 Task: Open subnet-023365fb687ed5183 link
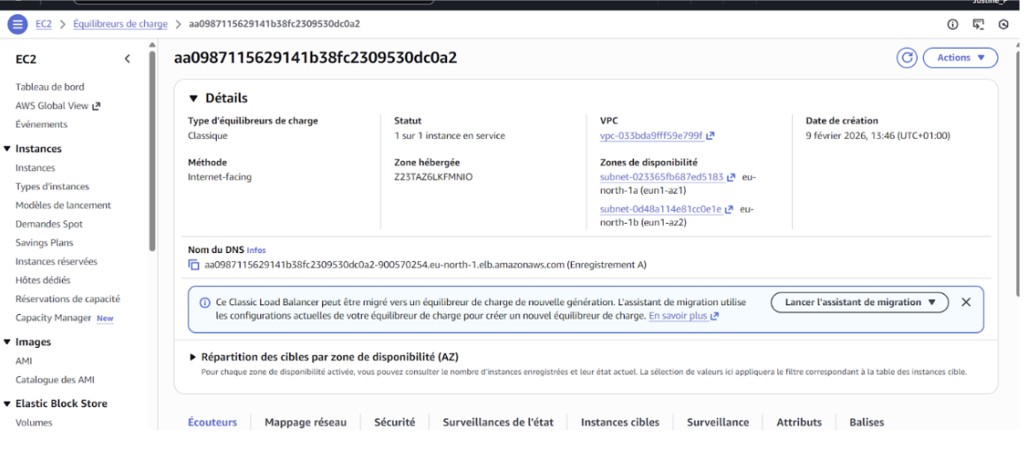click(x=661, y=177)
